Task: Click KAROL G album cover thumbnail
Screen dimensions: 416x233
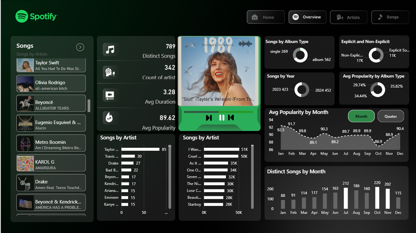Action: coord(25,163)
